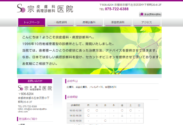Image resolution: width=183 pixels, height=125 pixels.
Task: Click the list of departments text 皮膚科、美容皮膚科
Action: 91,87
